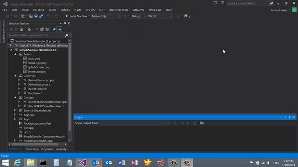Select SplashScreen.png in Assets
Image resolution: width=298 pixels, height=167 pixels.
pos(38,67)
